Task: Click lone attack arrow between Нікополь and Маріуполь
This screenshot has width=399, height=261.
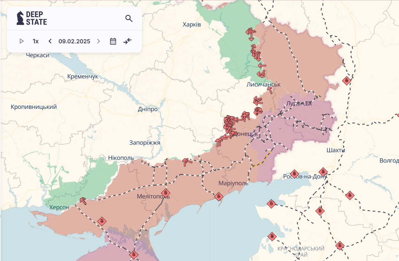Action: pyautogui.click(x=187, y=162)
